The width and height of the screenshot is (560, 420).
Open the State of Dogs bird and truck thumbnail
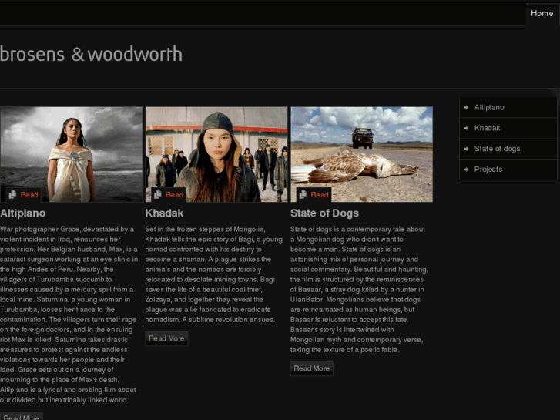tap(361, 154)
